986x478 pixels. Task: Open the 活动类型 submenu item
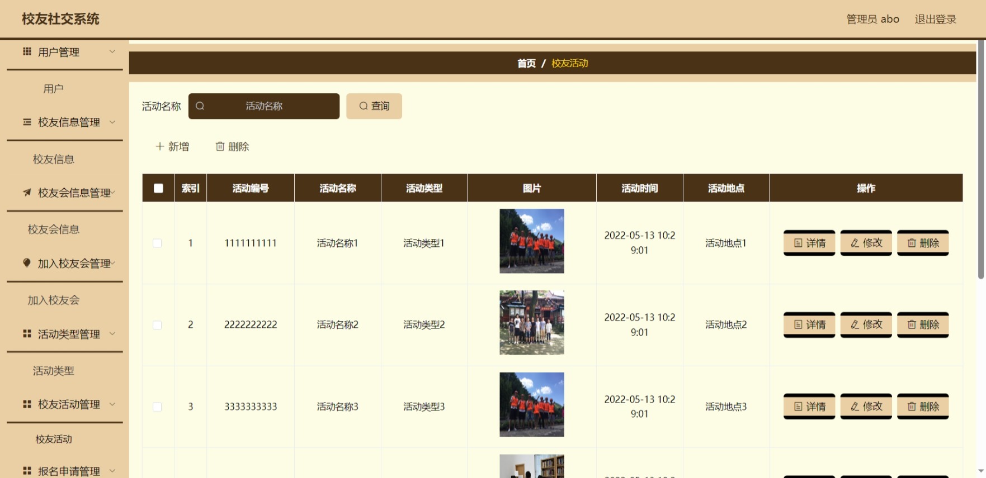[54, 371]
